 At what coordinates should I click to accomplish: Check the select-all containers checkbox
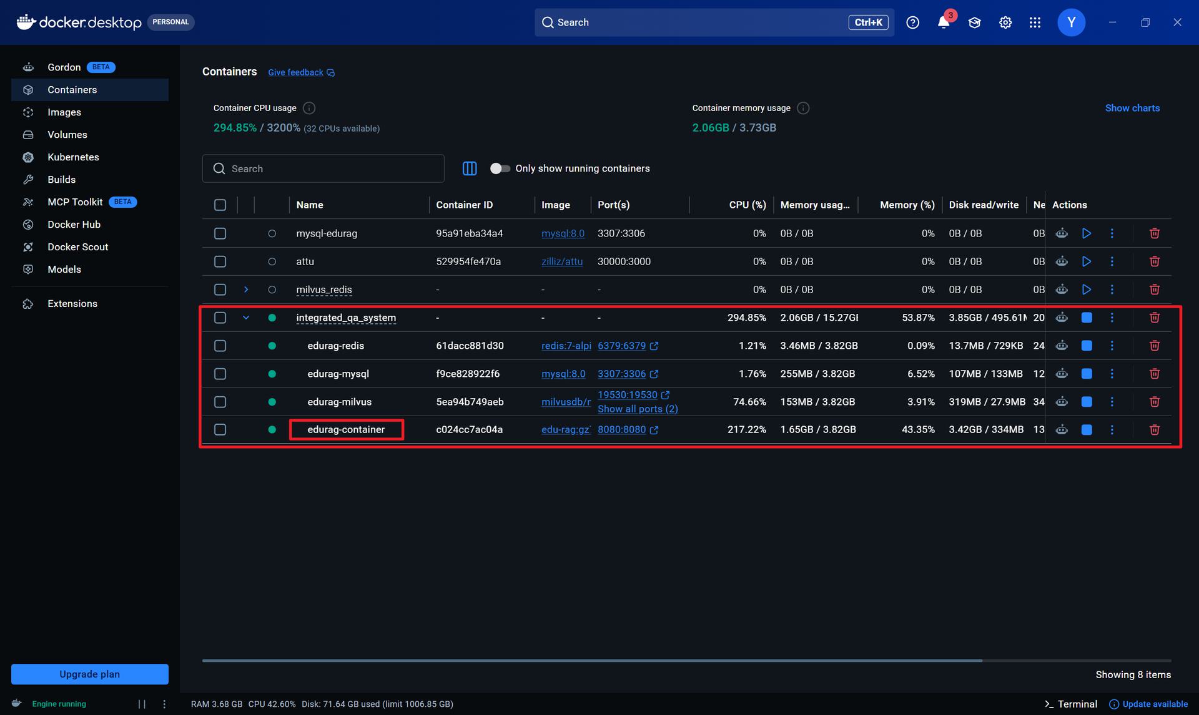[220, 205]
